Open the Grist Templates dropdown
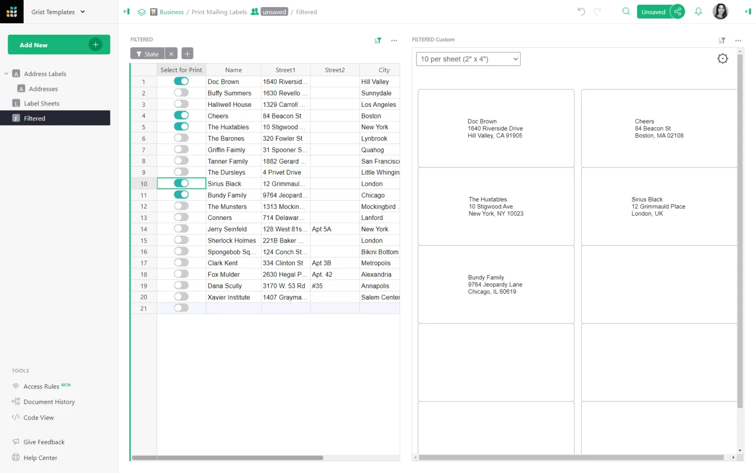 click(x=57, y=12)
